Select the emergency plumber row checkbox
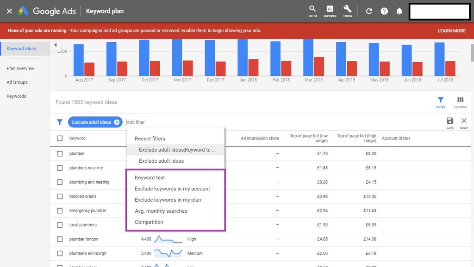This screenshot has width=474, height=267. [x=60, y=211]
